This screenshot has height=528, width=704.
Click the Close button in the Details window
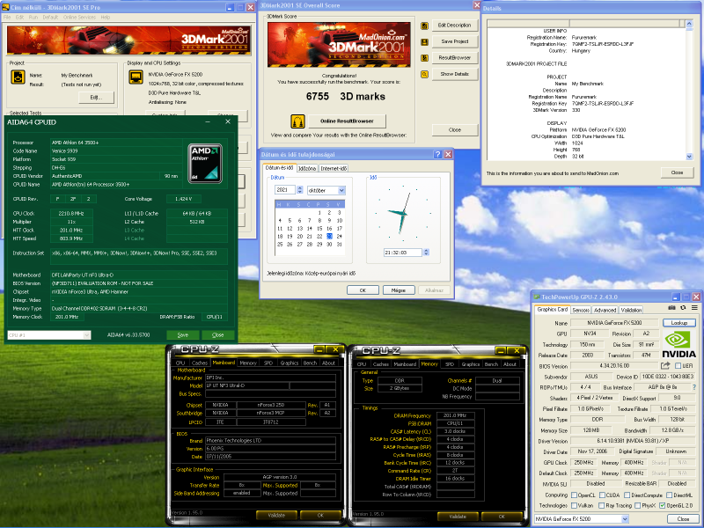[677, 172]
